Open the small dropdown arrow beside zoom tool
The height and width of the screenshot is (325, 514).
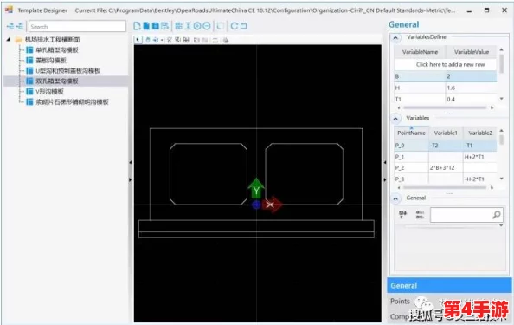pos(162,41)
